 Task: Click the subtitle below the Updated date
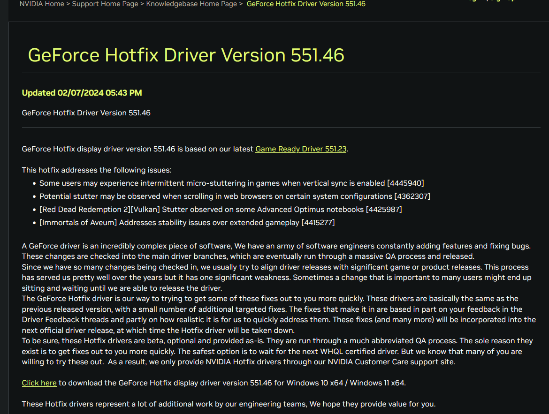click(86, 113)
